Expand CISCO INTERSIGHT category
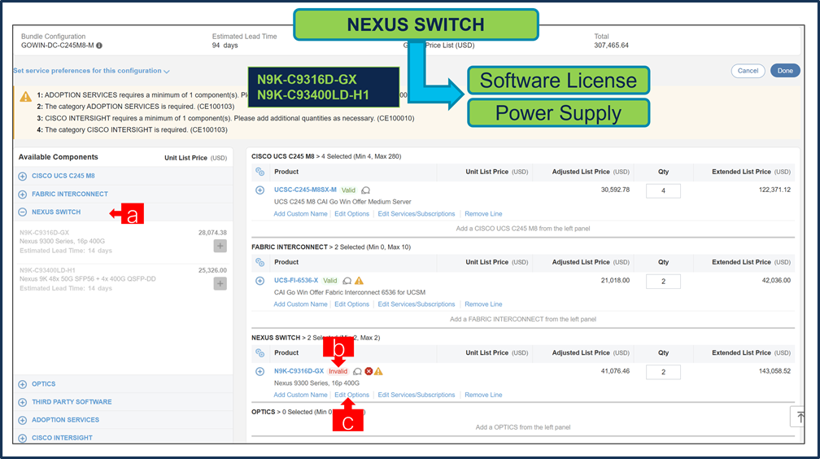This screenshot has width=820, height=459. click(23, 438)
